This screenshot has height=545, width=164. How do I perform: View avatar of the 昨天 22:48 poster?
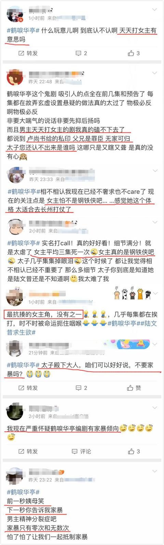pos(15,78)
